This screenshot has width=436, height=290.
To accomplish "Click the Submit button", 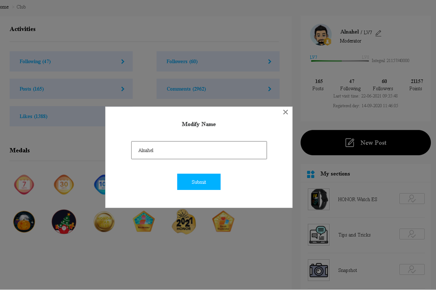I will 199,182.
